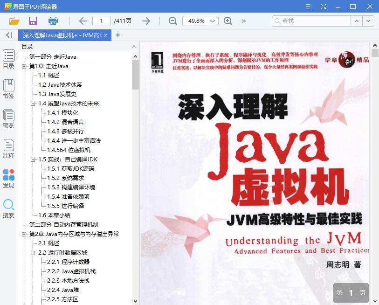Jump to 2.2.3 本地方法栈
This screenshot has width=379, height=305.
coord(68,281)
